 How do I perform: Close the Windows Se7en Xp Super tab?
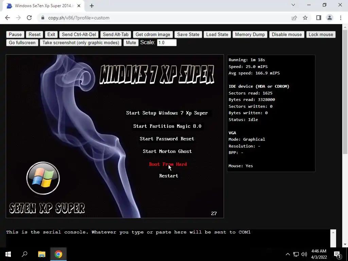79,6
